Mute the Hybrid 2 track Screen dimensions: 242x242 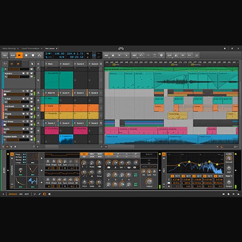(x=31, y=74)
